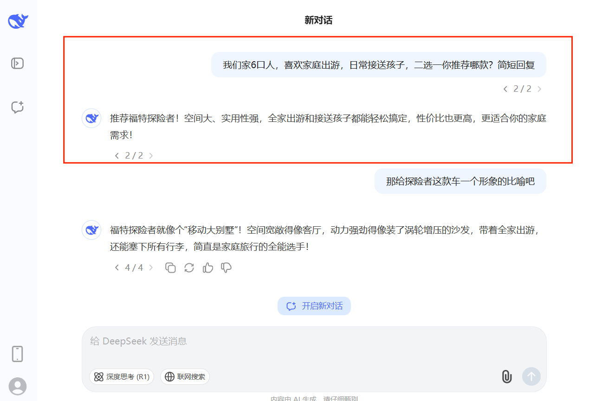
Task: Go to next version of user message 2/2
Action: pos(539,89)
